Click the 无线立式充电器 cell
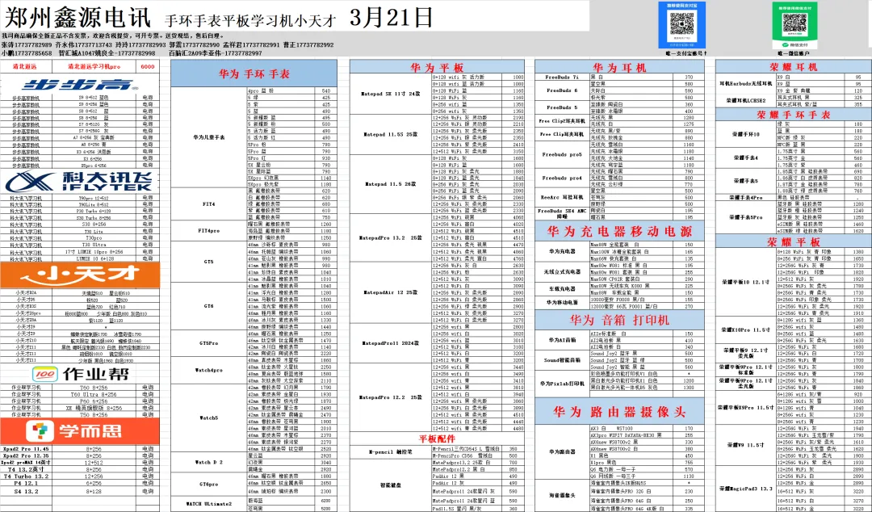Image resolution: width=872 pixels, height=512 pixels. [x=562, y=272]
